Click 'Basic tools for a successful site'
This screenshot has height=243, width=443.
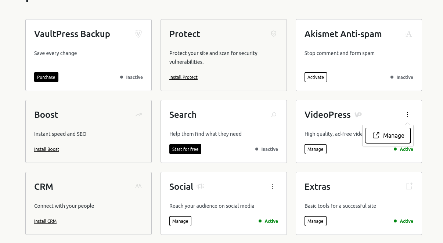coord(340,206)
